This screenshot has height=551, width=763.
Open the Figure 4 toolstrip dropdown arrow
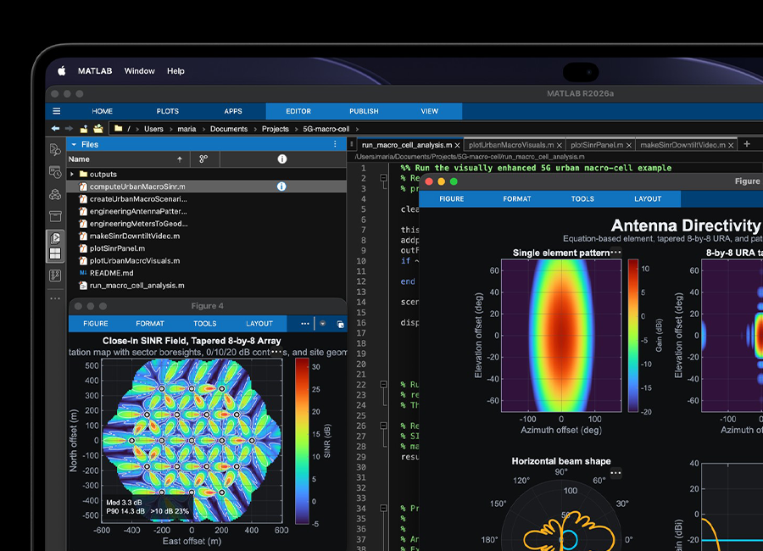coord(323,324)
